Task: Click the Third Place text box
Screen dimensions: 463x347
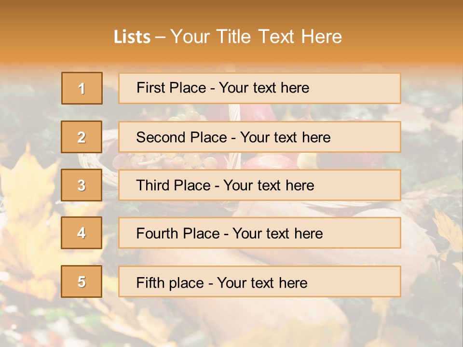Action: pos(259,185)
